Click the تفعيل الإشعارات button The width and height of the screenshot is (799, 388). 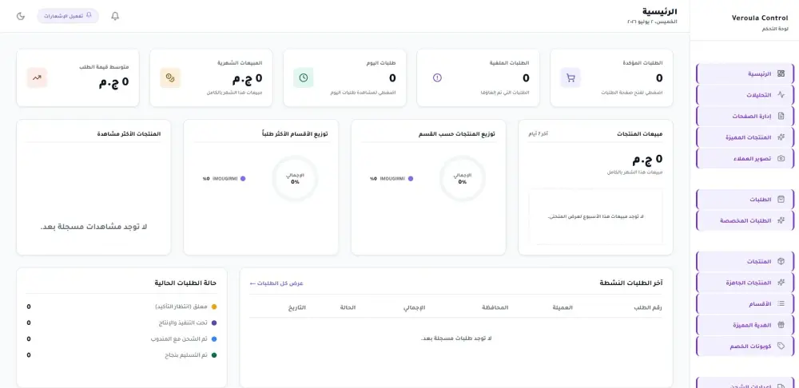coord(68,16)
